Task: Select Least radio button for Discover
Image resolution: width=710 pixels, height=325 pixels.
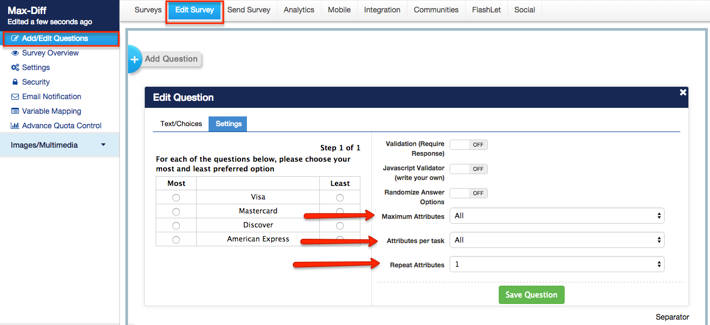Action: tap(340, 226)
